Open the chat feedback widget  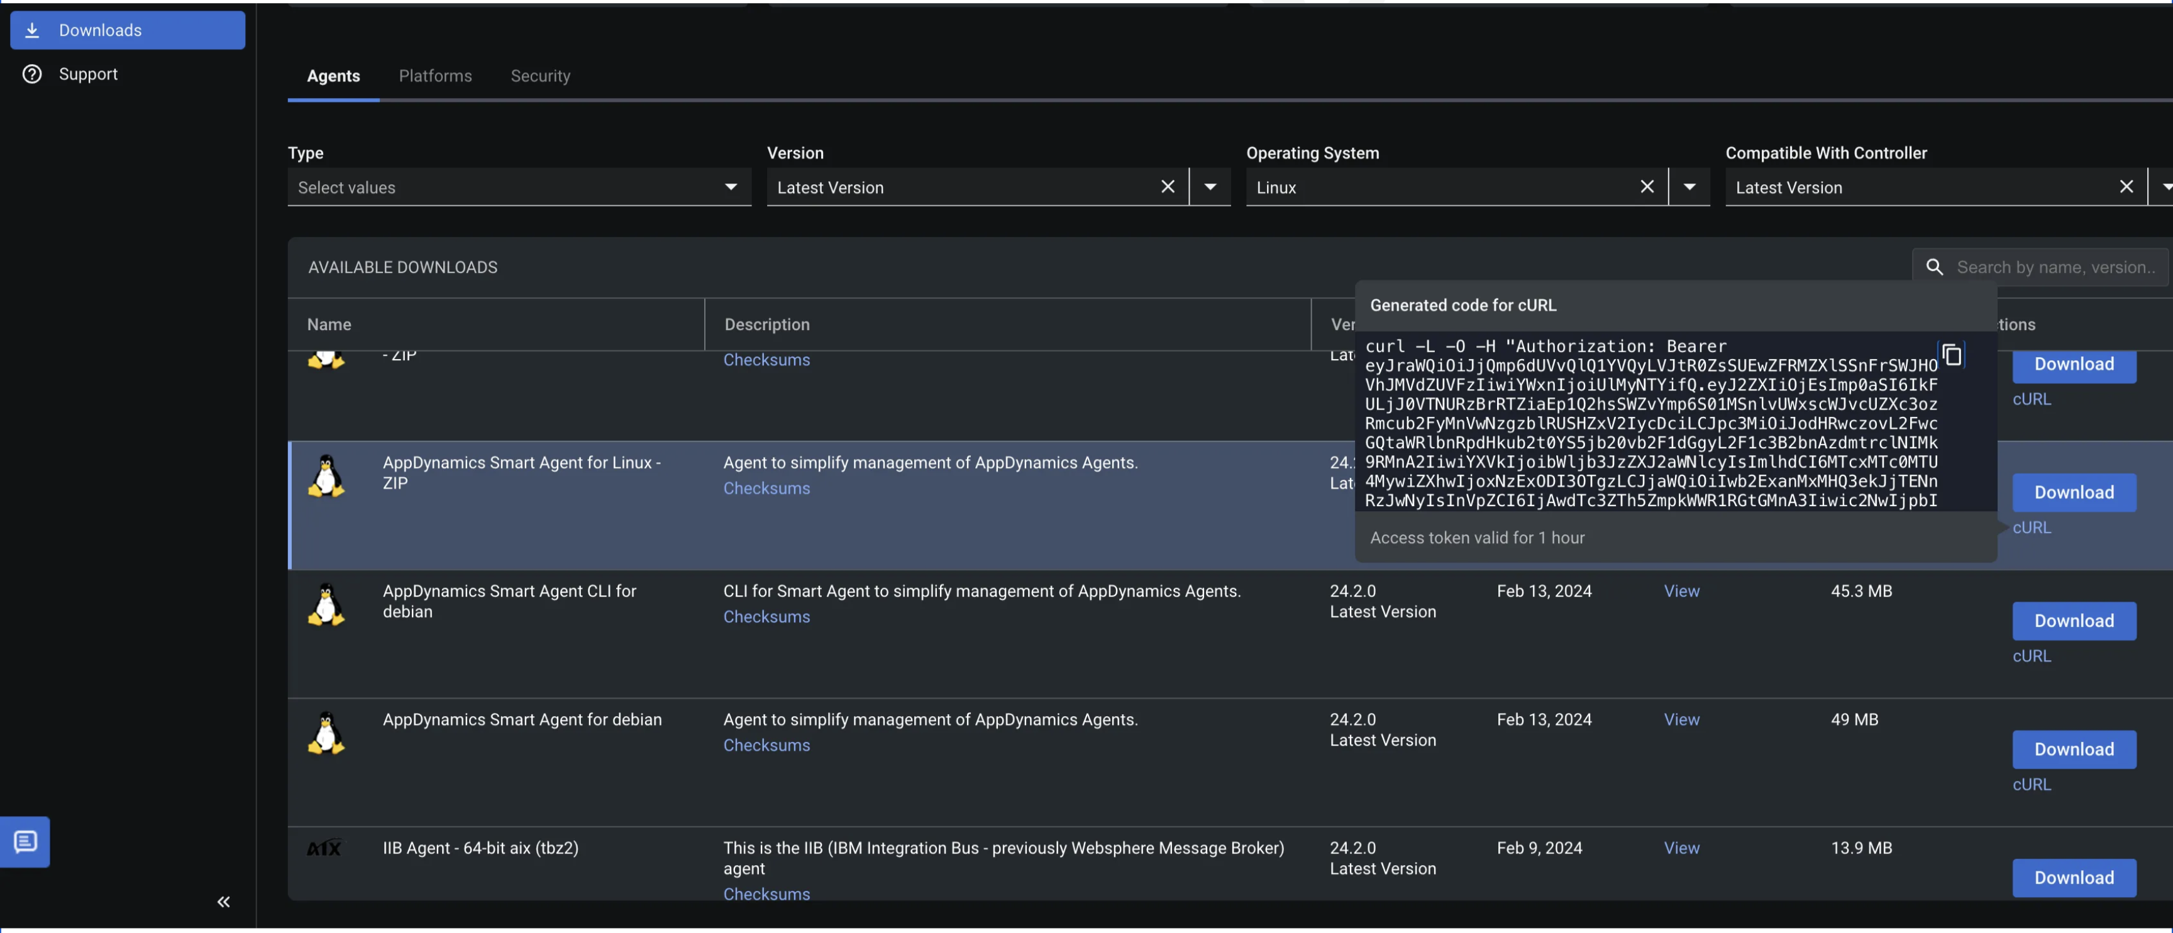(25, 841)
